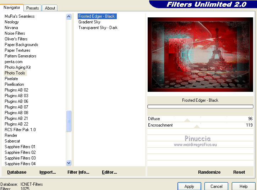Open Paper Textures category
This screenshot has height=190, width=257.
pos(17,50)
